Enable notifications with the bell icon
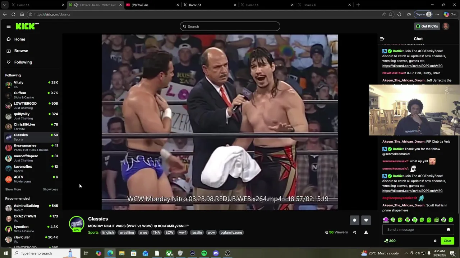The width and height of the screenshot is (460, 258). (354, 220)
